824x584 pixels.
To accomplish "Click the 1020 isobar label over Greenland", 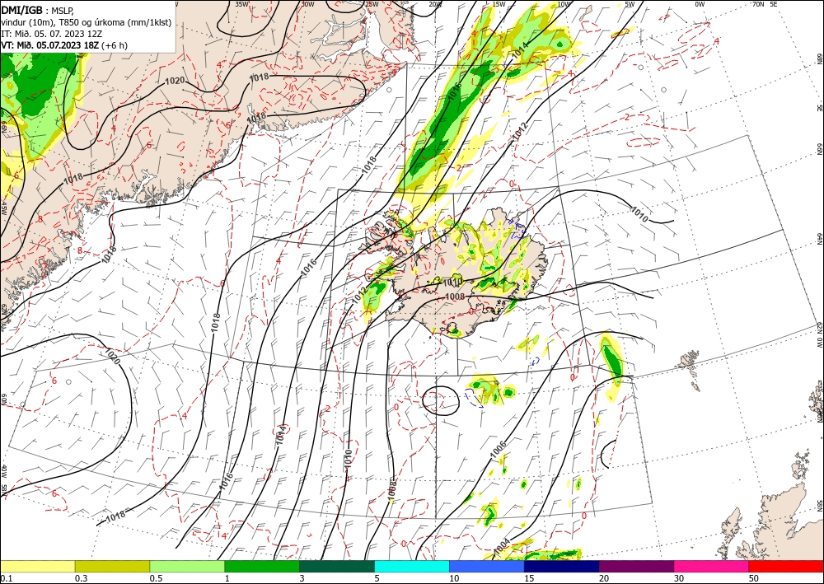I will [175, 81].
